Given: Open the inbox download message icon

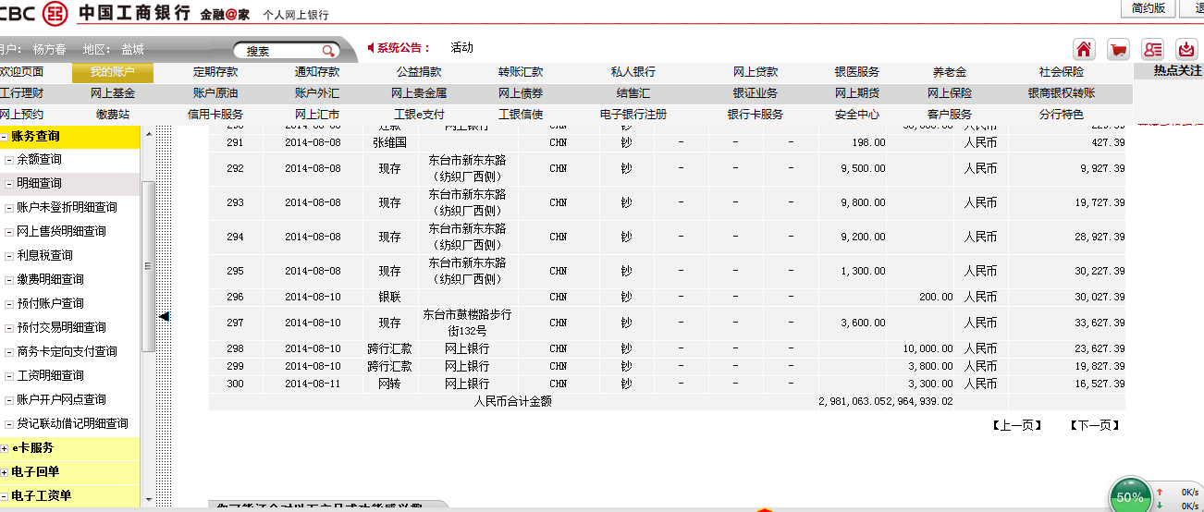Looking at the screenshot, I should tap(1186, 49).
